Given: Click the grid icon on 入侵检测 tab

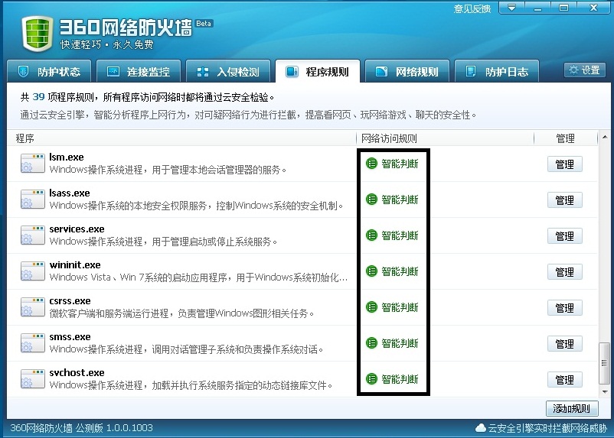Looking at the screenshot, I should [x=202, y=72].
